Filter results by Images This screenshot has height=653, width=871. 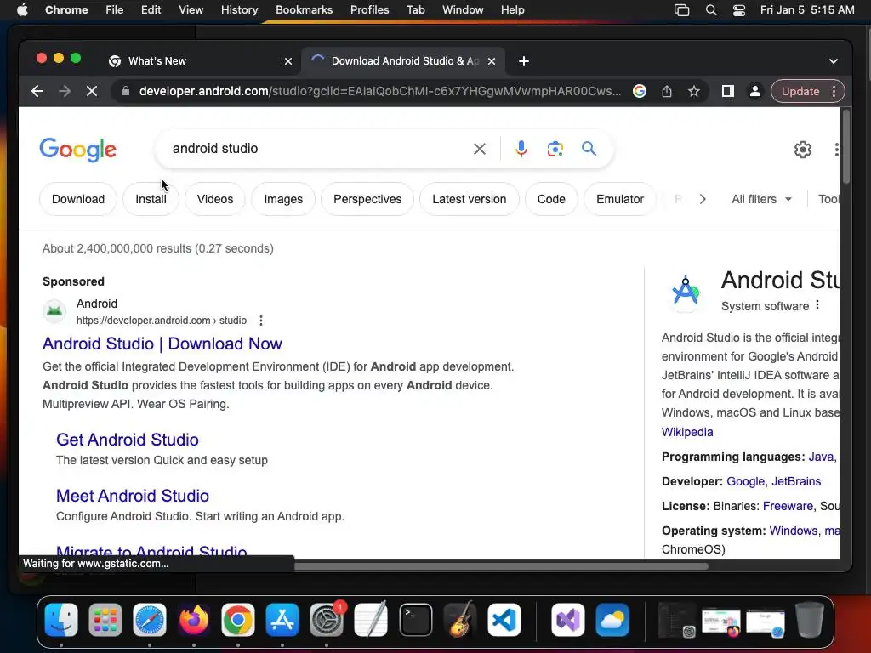pyautogui.click(x=283, y=199)
